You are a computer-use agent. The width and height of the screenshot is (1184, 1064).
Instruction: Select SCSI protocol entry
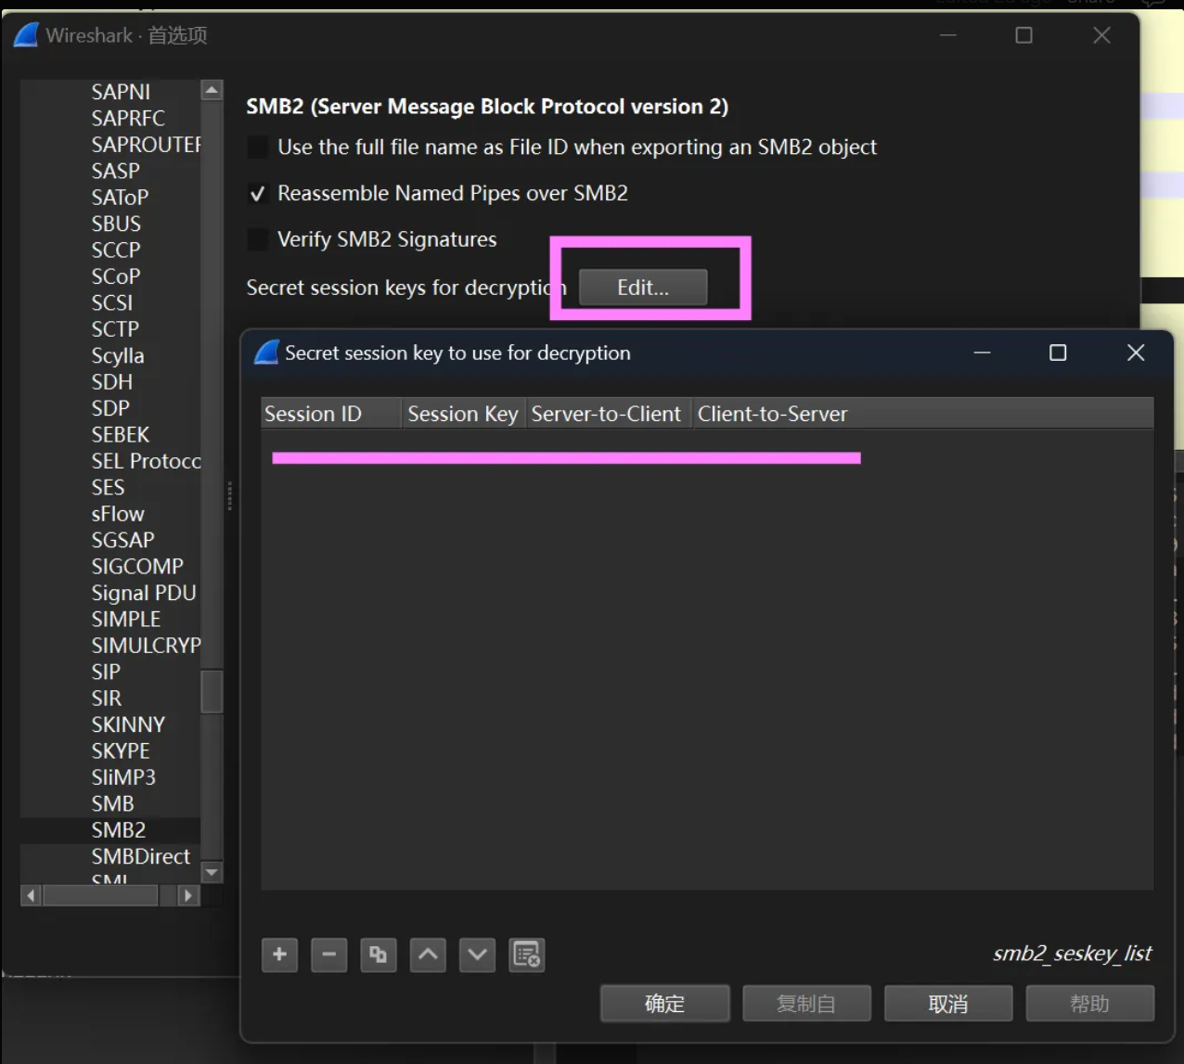112,303
